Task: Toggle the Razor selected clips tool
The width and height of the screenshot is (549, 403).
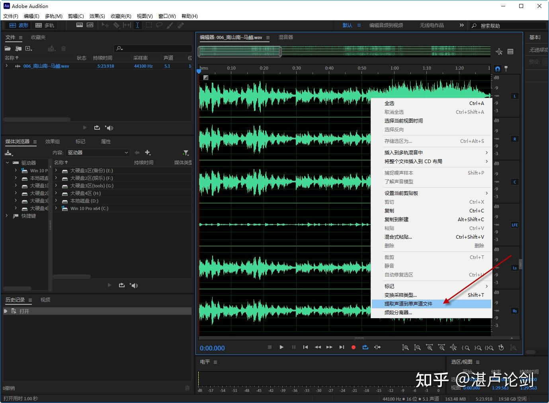Action: click(117, 25)
